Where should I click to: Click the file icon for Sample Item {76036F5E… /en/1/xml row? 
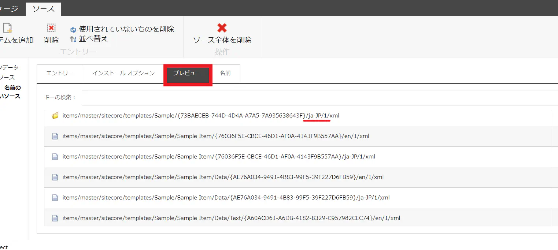(55, 136)
